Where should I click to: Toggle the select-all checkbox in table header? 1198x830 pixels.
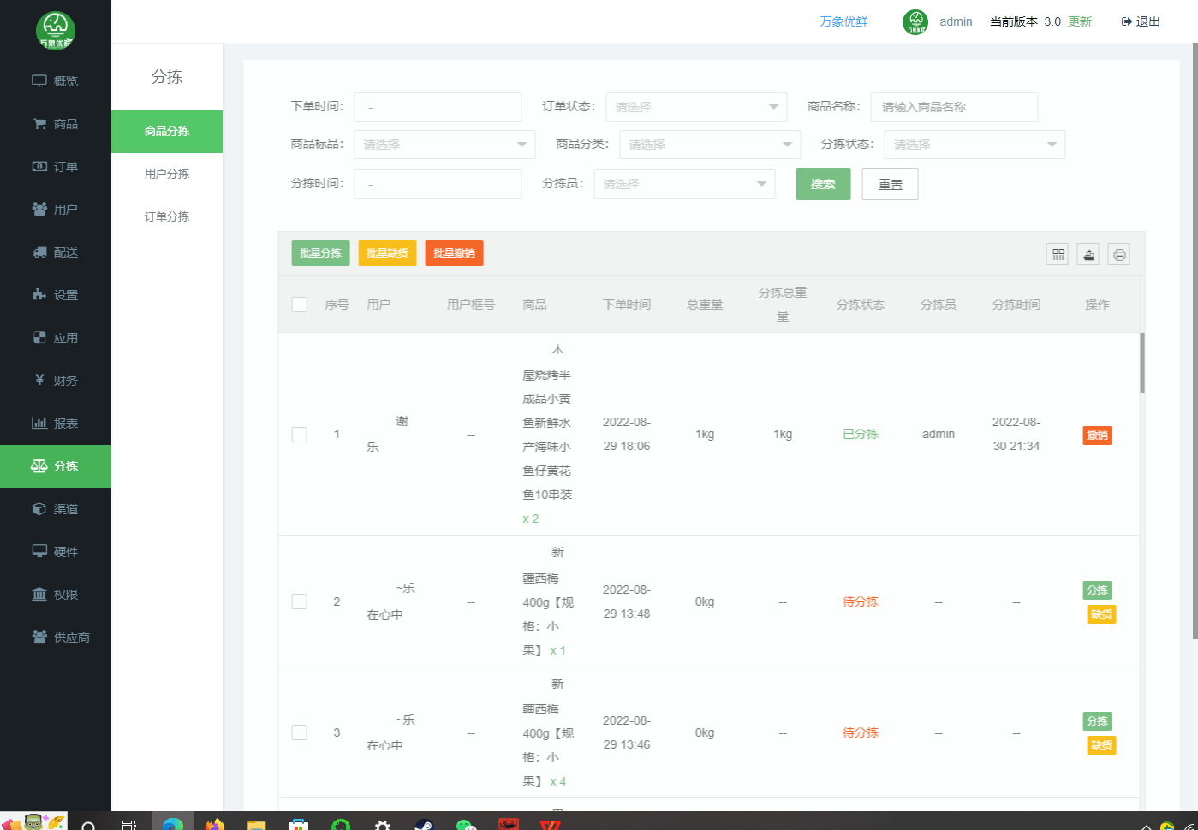point(300,305)
